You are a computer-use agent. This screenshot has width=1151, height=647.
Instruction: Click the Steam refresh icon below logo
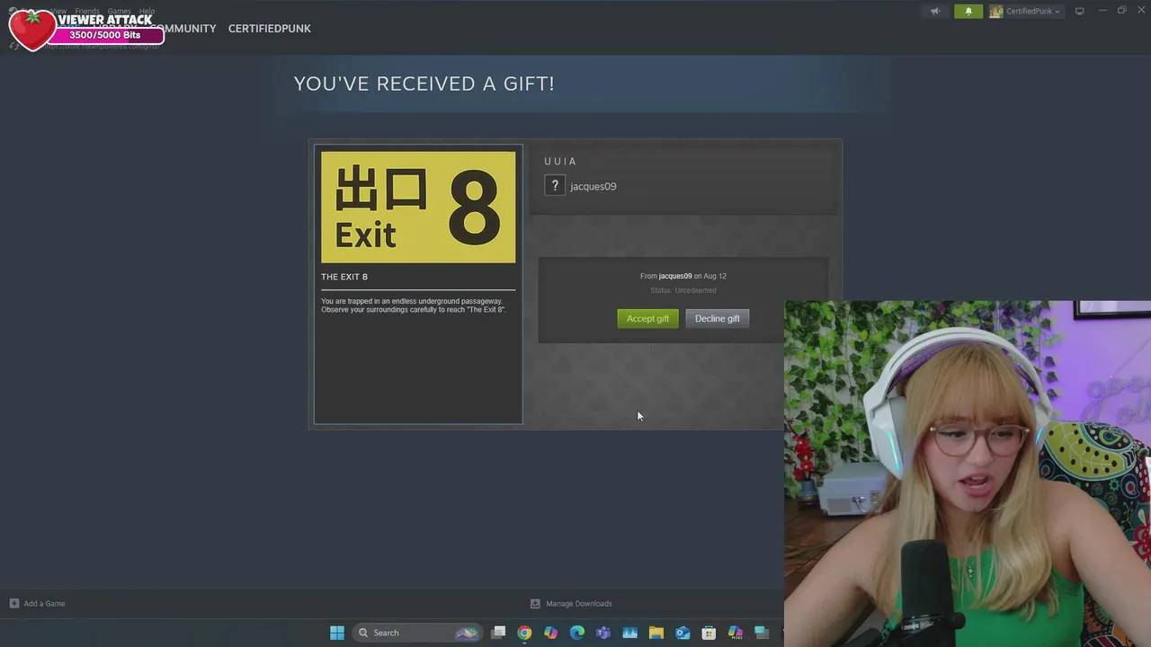coord(13,45)
